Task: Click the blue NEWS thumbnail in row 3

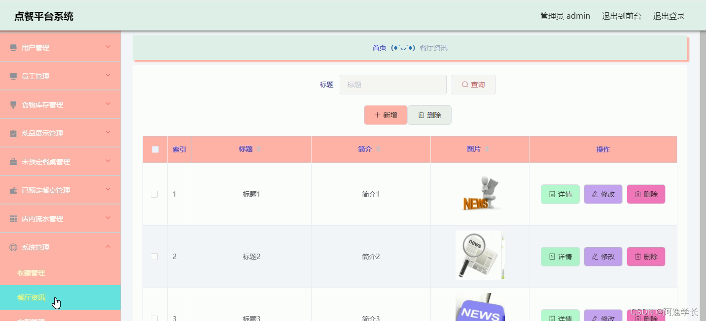Action: tap(480, 307)
